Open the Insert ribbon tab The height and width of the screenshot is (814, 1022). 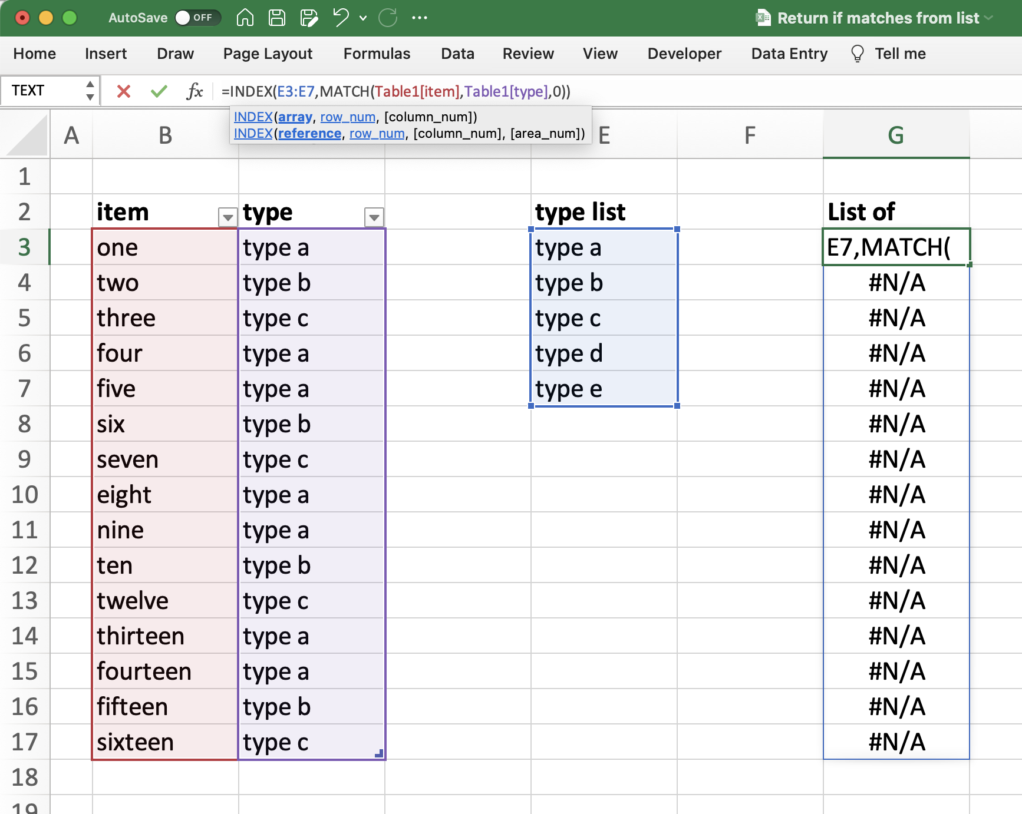click(x=106, y=54)
